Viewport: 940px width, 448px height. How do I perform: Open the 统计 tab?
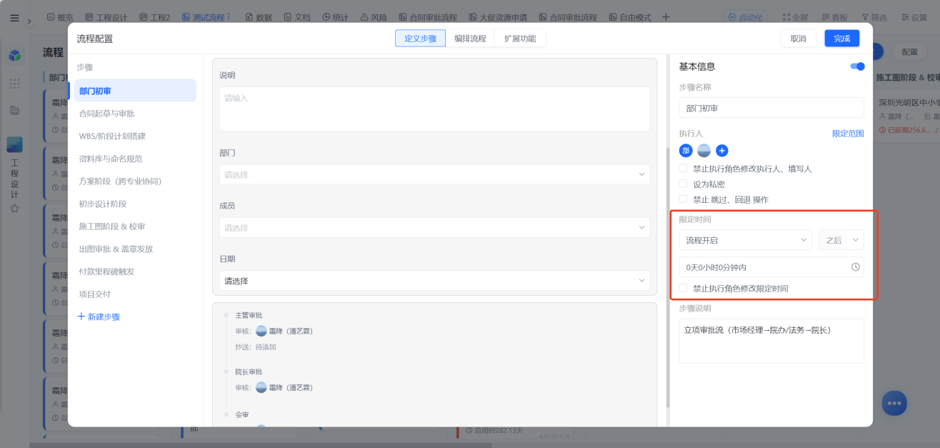point(336,16)
